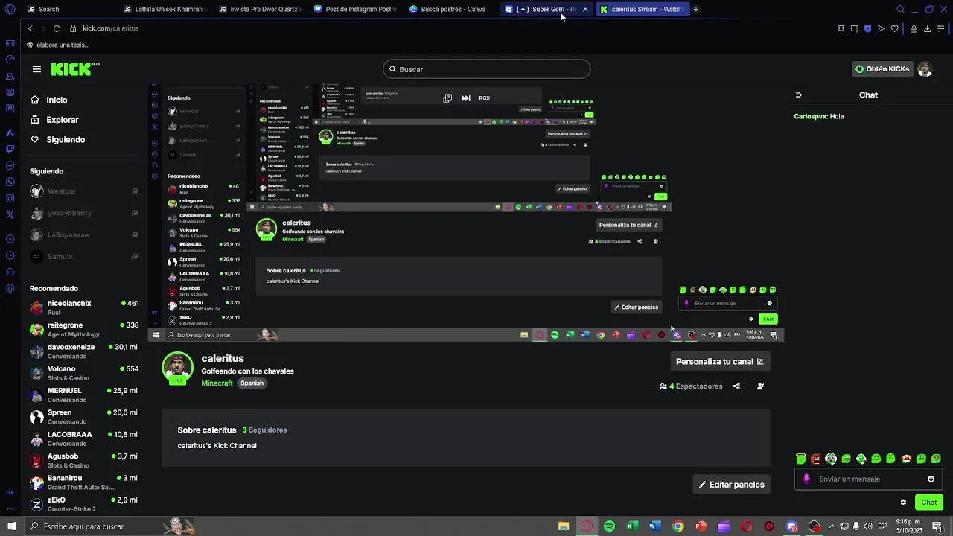Click Editar paneles button
Image resolution: width=953 pixels, height=536 pixels.
[731, 485]
